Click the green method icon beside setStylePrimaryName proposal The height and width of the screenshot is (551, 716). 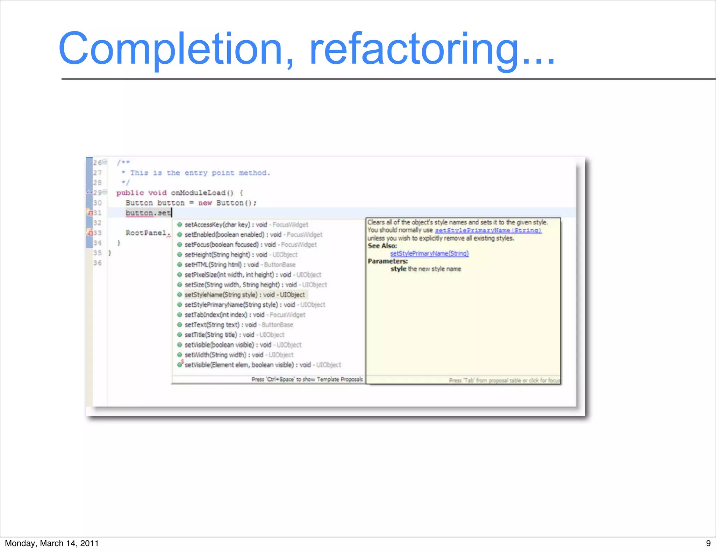tap(180, 305)
